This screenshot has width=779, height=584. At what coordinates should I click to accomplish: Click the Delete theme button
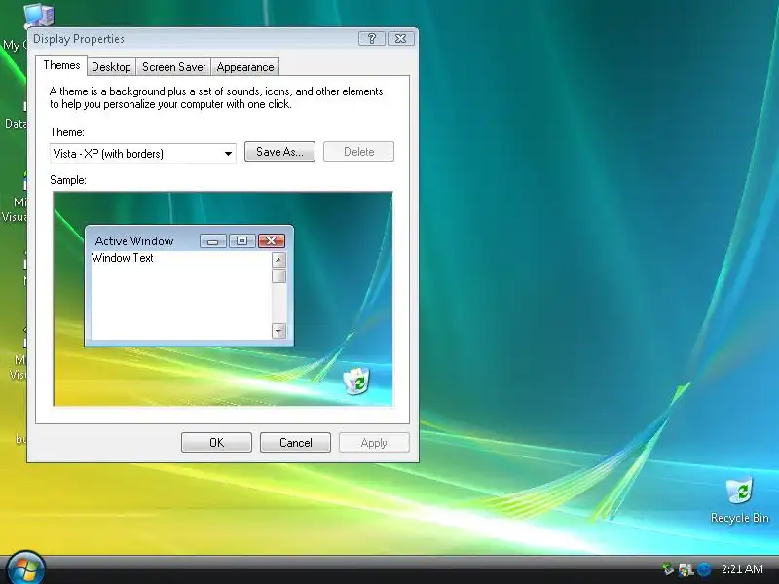(358, 152)
